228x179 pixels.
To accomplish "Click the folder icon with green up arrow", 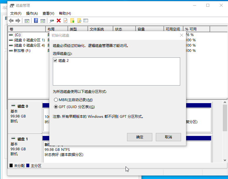I will coord(72,21).
